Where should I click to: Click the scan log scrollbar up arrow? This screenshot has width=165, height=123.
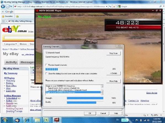(102, 86)
